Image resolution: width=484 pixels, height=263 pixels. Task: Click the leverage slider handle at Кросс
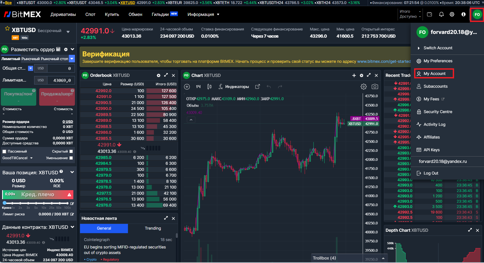(5, 203)
